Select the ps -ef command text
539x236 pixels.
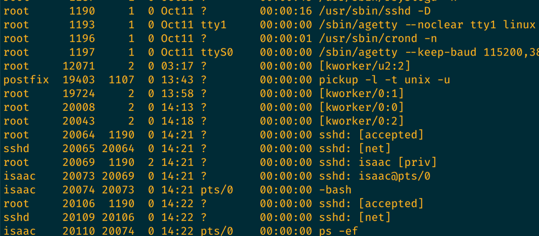pos(339,231)
